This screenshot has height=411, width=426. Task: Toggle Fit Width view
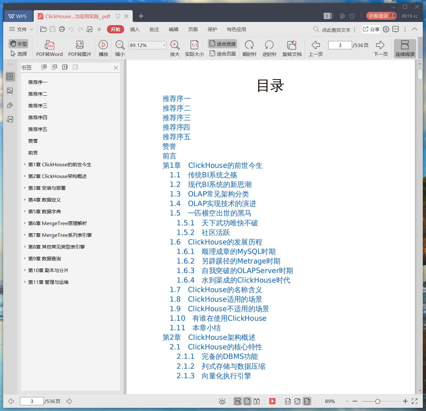coord(223,44)
